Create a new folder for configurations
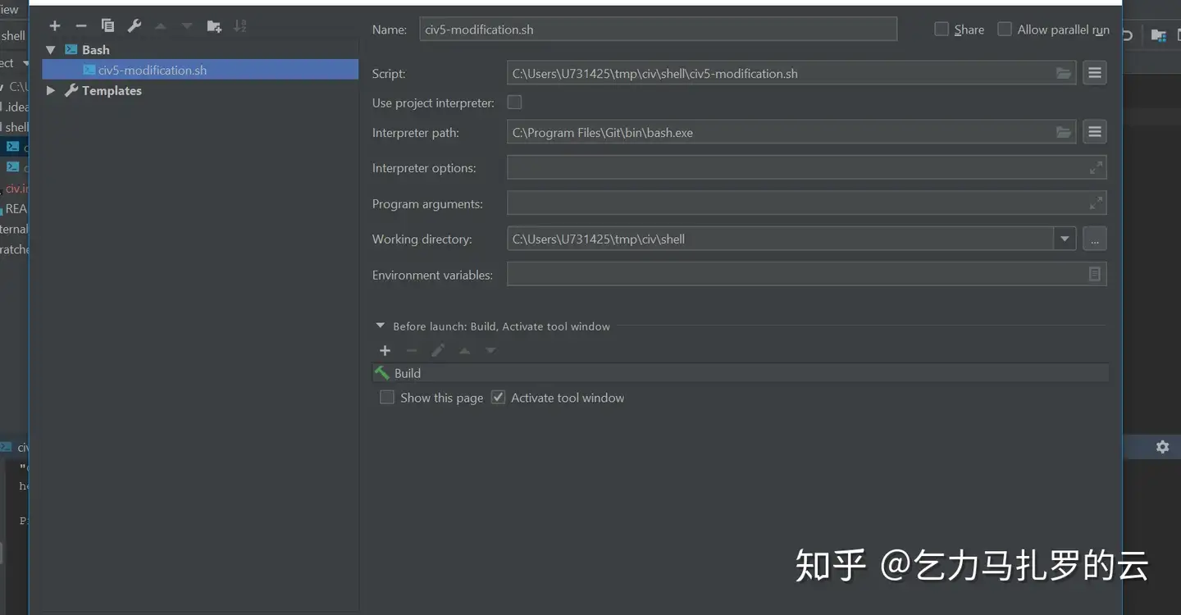Screen dimensions: 1181x615 (x=214, y=25)
